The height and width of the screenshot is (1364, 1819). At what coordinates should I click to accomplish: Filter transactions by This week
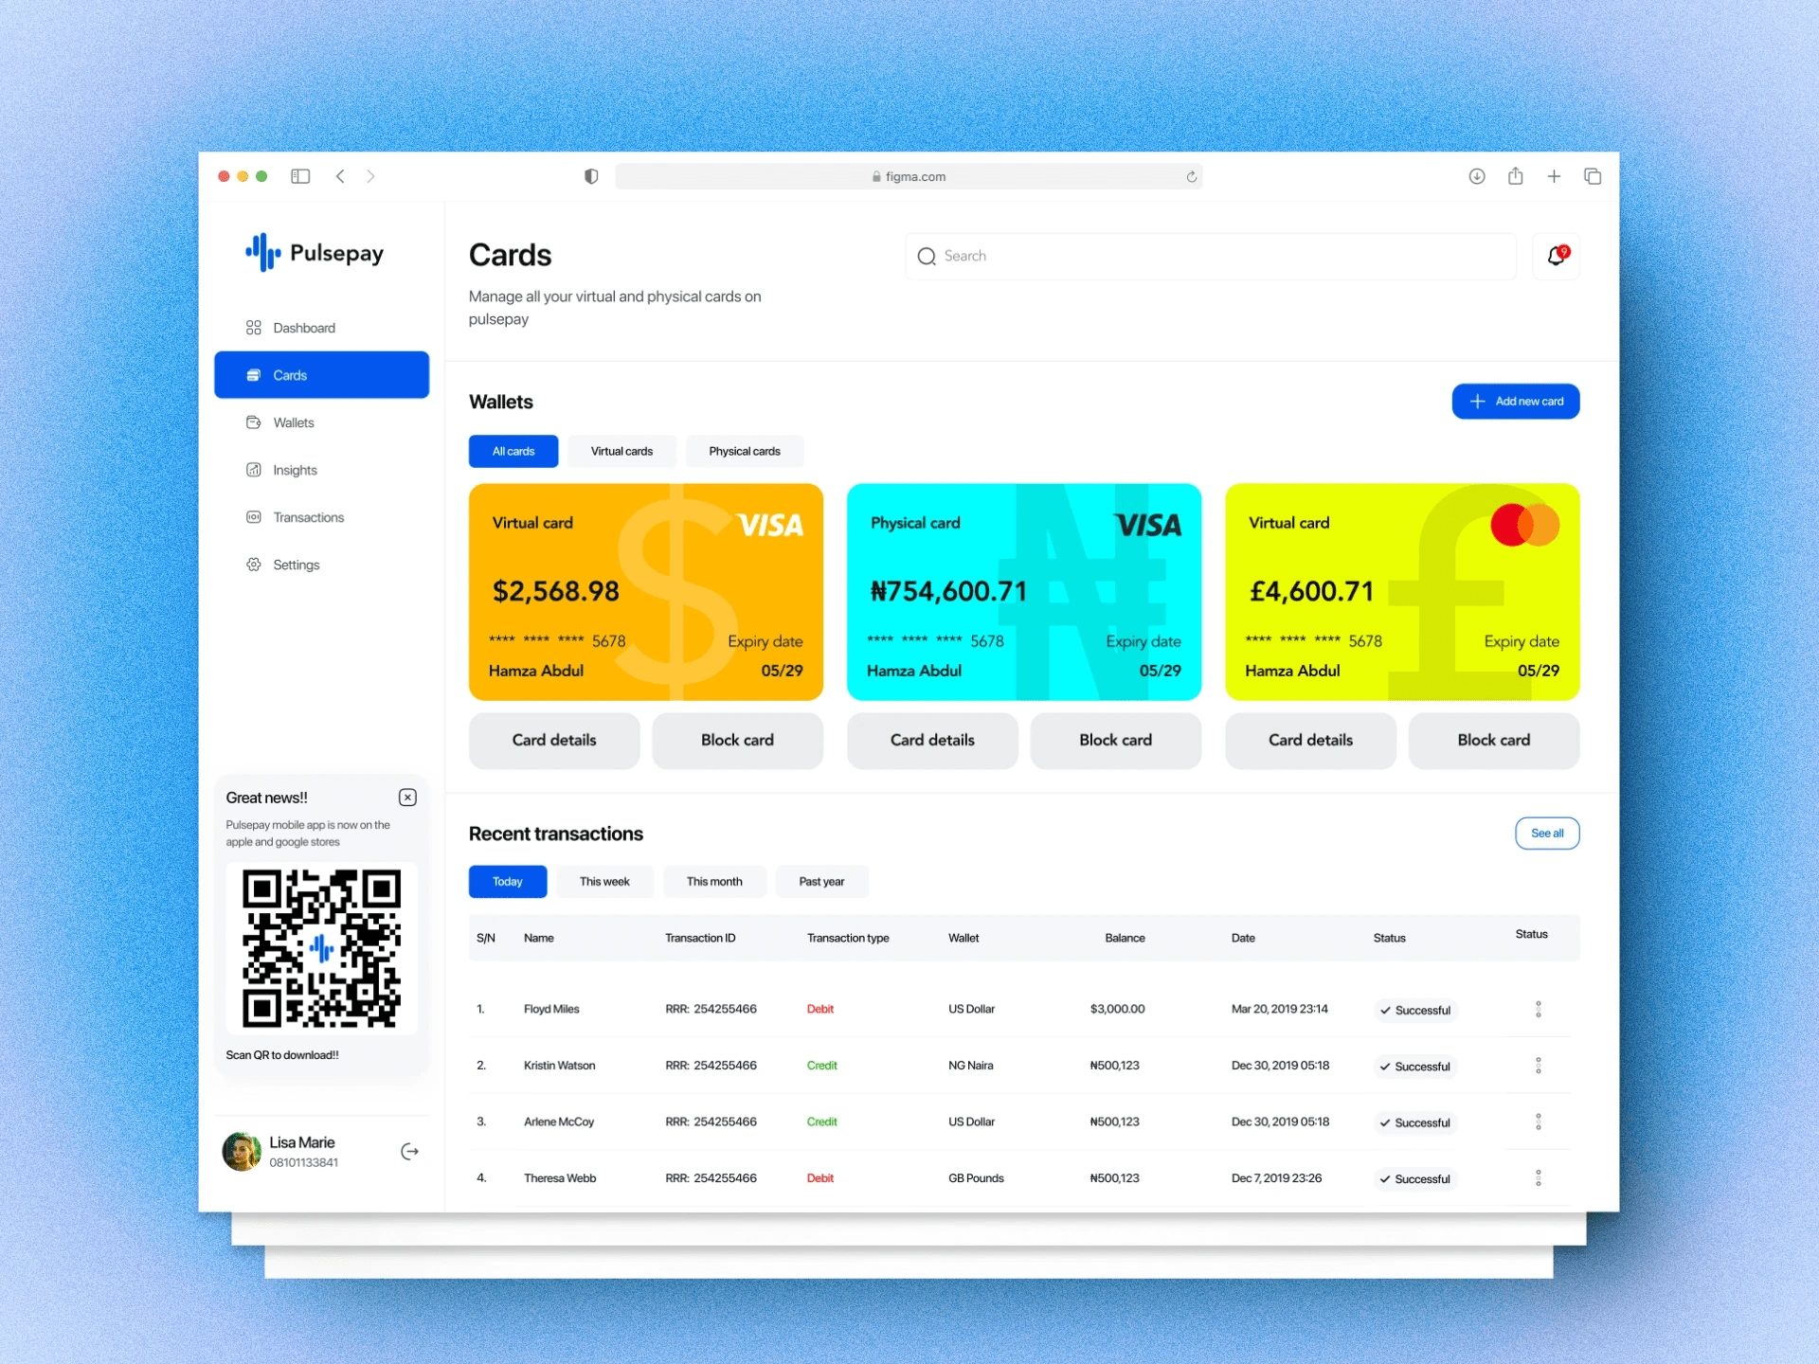tap(604, 882)
